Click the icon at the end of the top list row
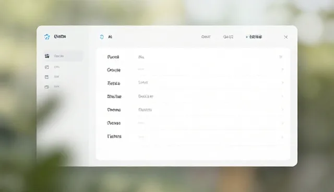Viewport: 334px width, 192px height. pyautogui.click(x=281, y=57)
